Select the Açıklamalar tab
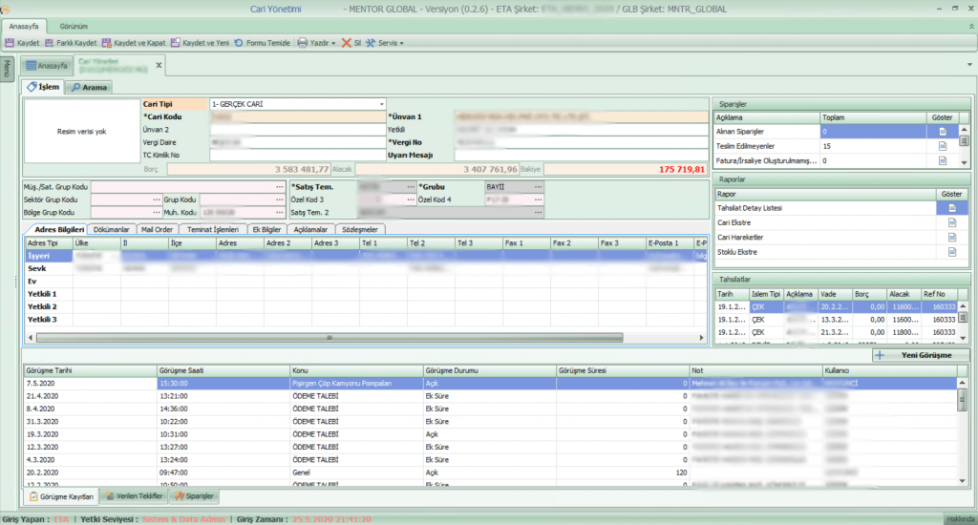This screenshot has height=525, width=978. pos(310,229)
